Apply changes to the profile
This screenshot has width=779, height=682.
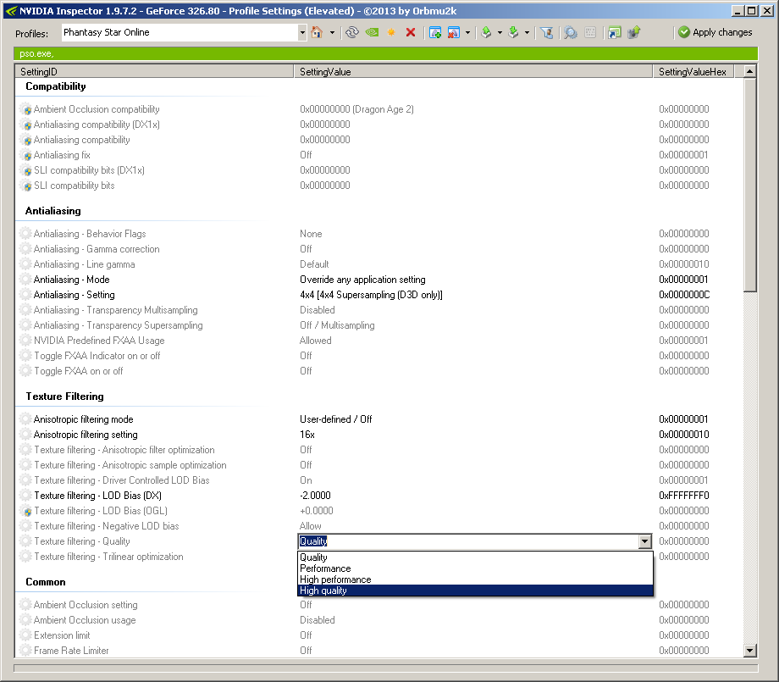click(x=715, y=32)
